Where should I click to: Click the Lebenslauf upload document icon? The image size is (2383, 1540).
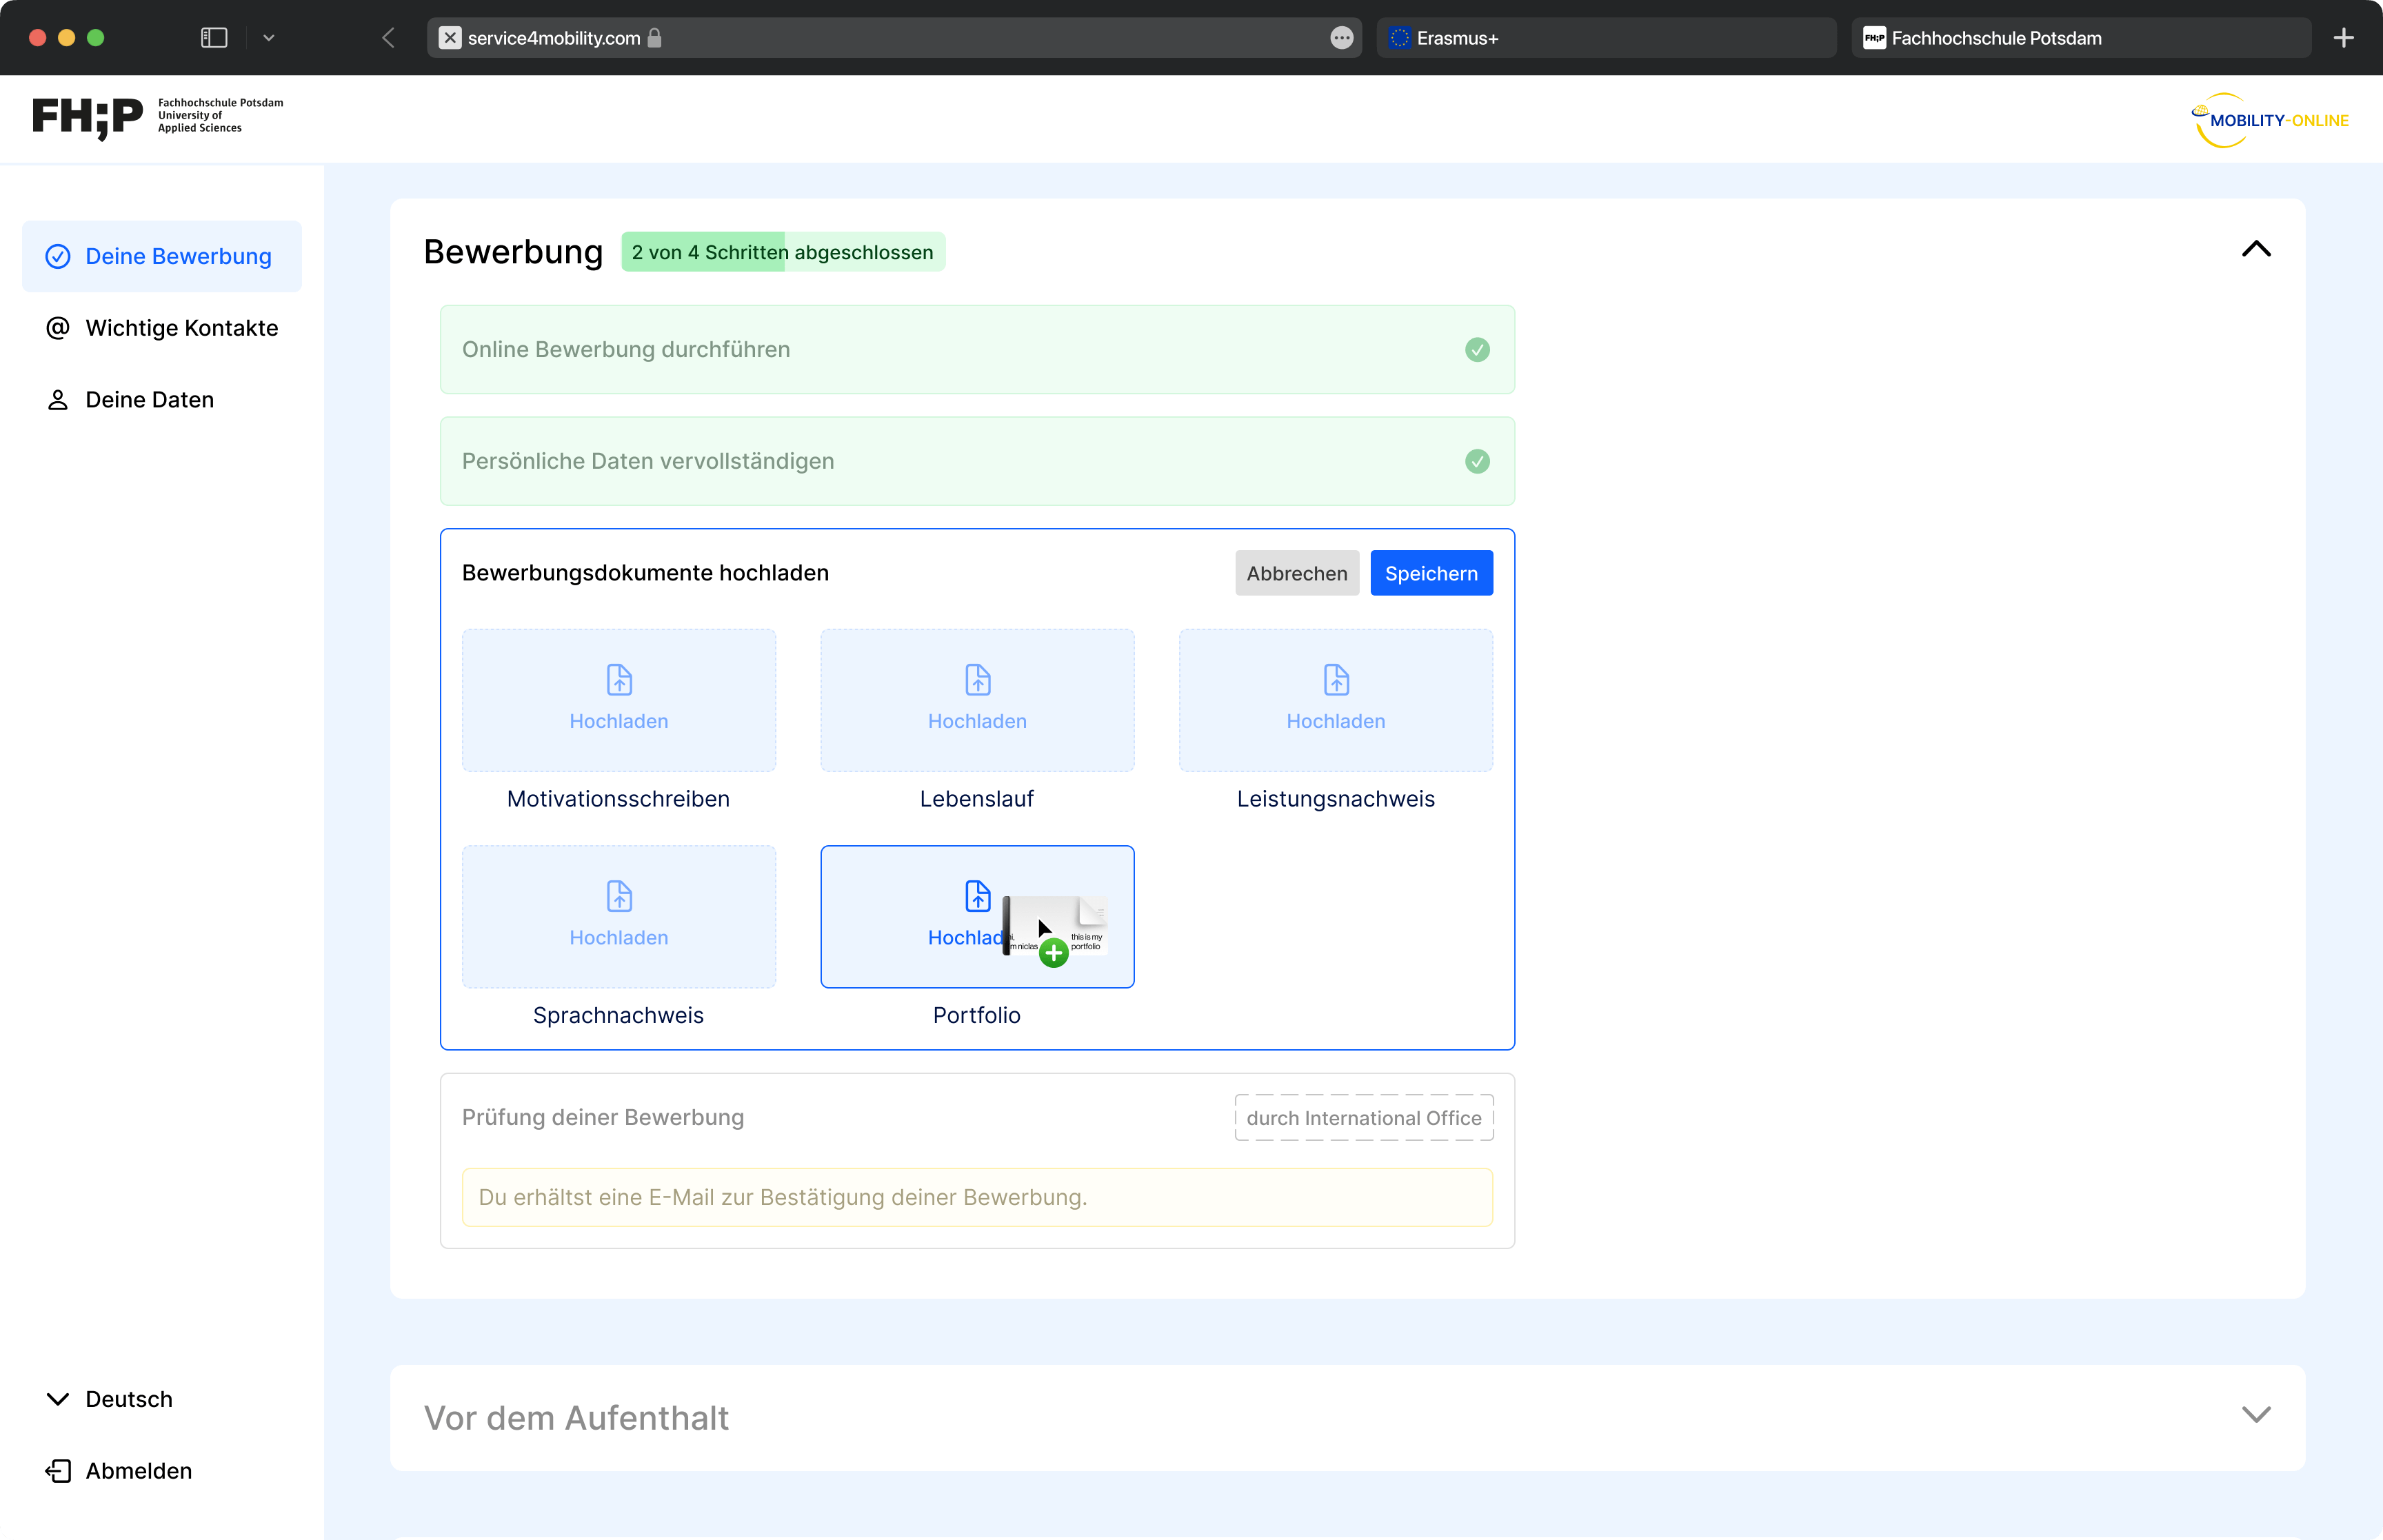pos(977,680)
